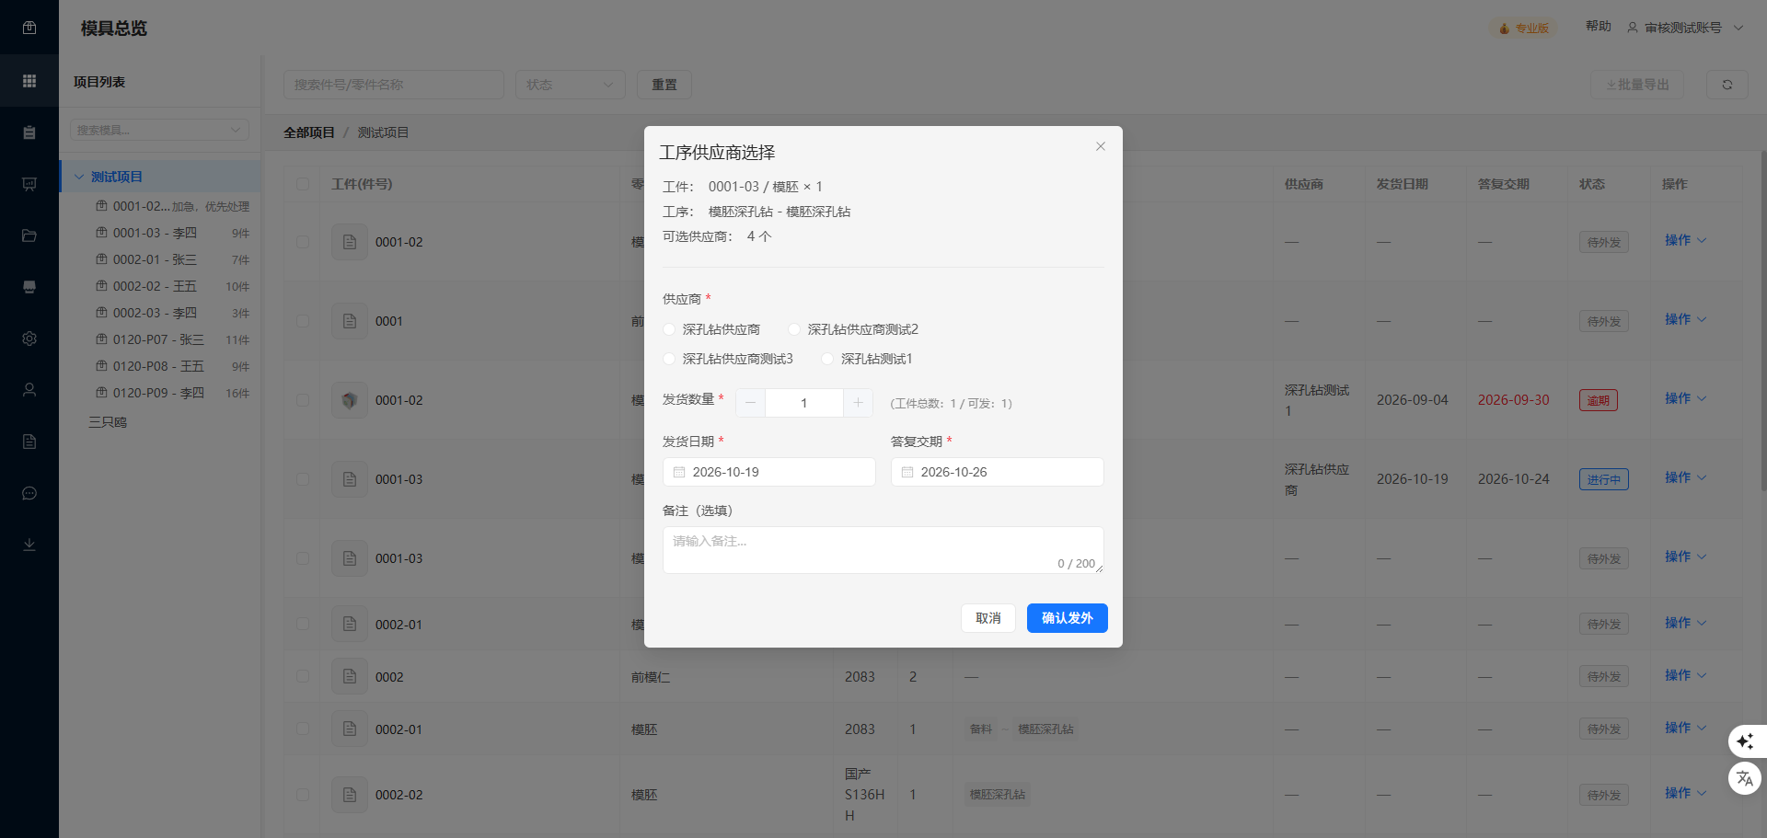Screen dimensions: 1767x838
Task: Select supplier 深孔钻供应商测试2 radio button
Action: [x=794, y=329]
